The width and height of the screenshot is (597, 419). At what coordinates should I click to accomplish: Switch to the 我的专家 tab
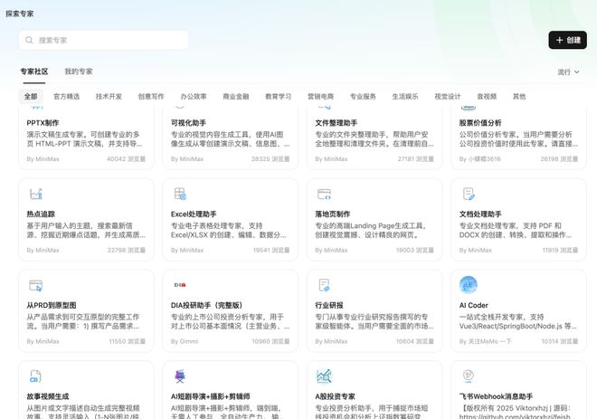click(78, 71)
